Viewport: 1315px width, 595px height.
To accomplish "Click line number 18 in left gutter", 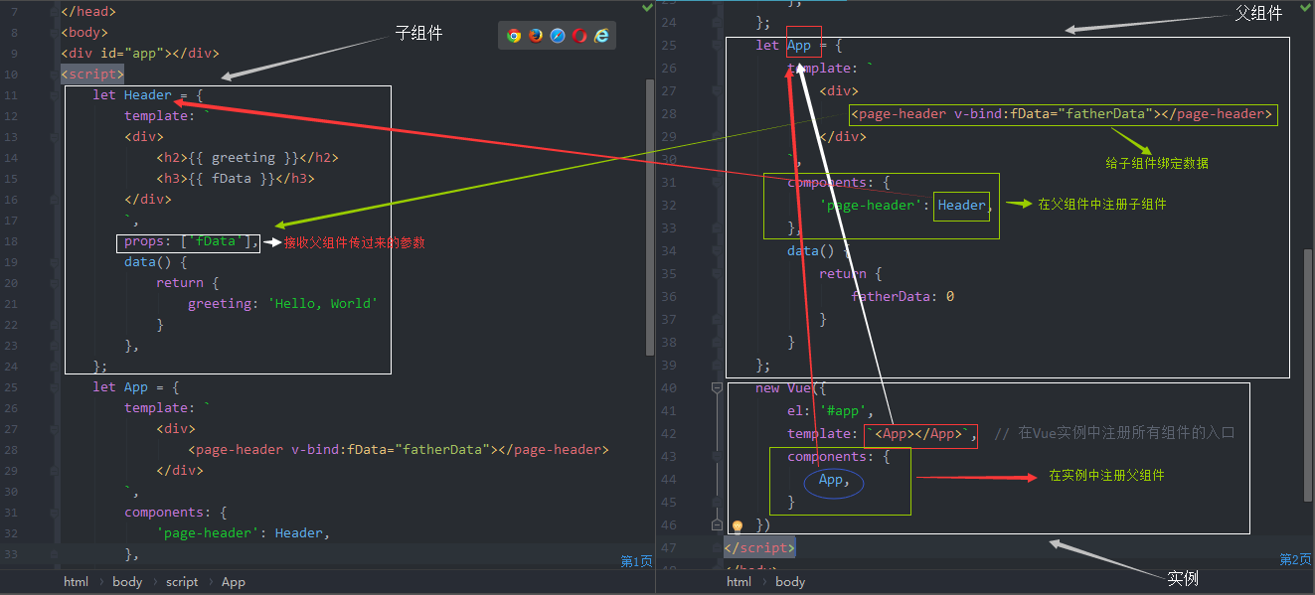I will tap(11, 241).
